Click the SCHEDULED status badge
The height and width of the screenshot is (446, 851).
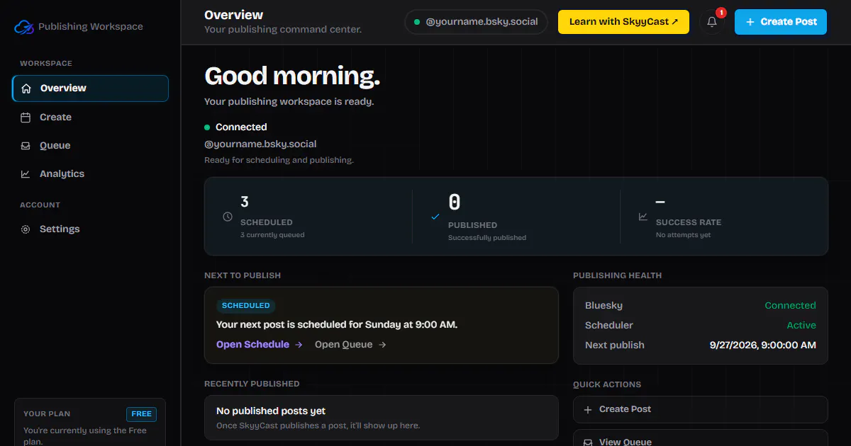[245, 306]
